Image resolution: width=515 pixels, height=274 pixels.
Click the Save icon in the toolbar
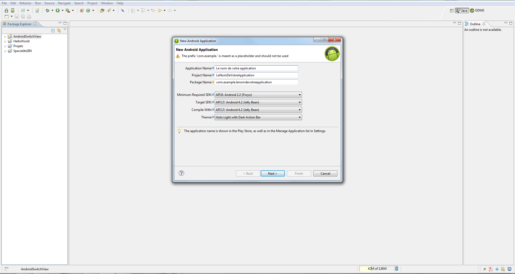[x=17, y=17]
